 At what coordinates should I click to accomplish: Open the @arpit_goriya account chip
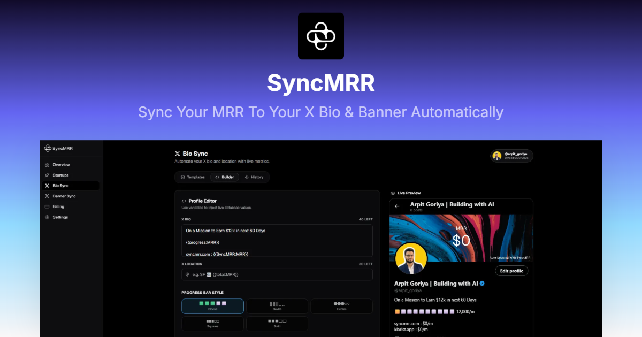512,156
